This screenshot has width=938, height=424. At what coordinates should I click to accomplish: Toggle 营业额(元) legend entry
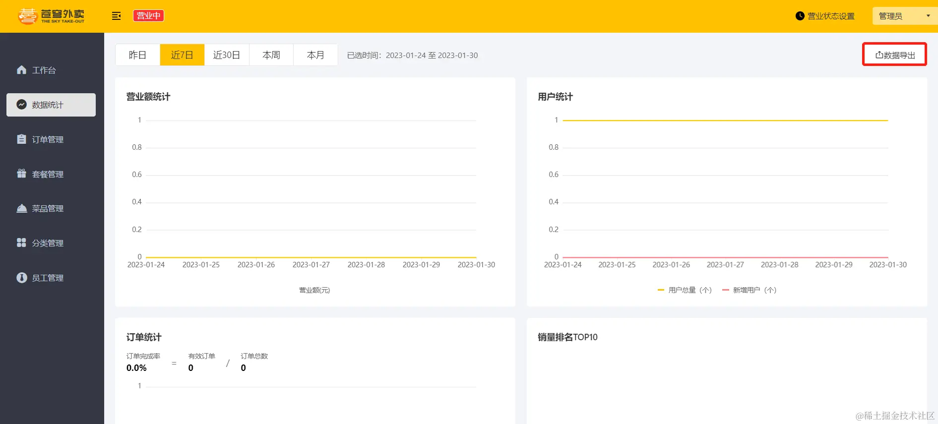[x=314, y=290]
